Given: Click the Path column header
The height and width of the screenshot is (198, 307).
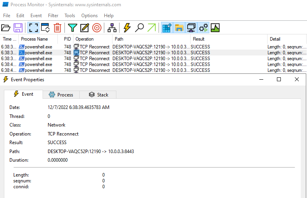Looking at the screenshot, I should [x=151, y=39].
